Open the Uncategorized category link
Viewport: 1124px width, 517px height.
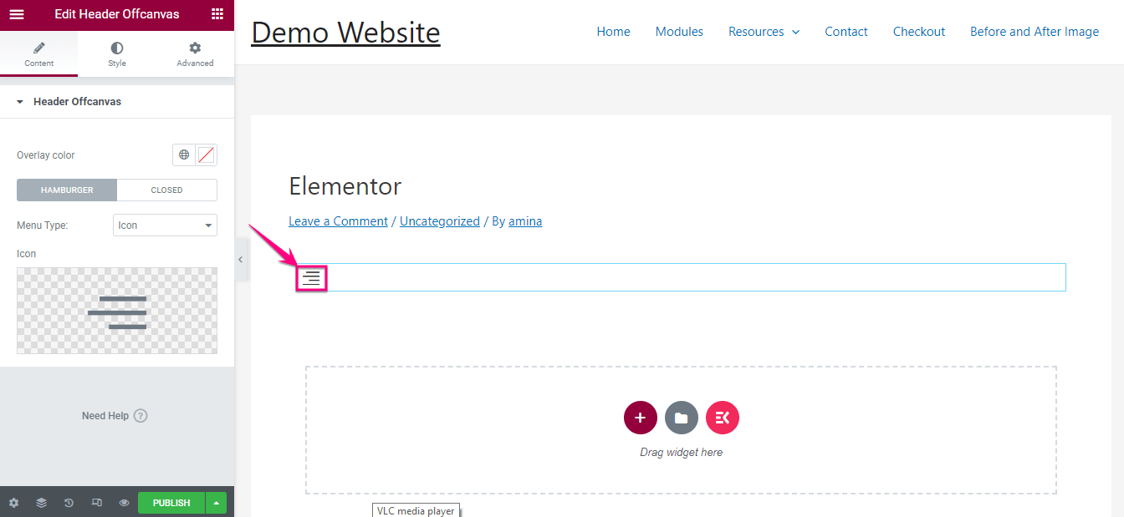[440, 221]
